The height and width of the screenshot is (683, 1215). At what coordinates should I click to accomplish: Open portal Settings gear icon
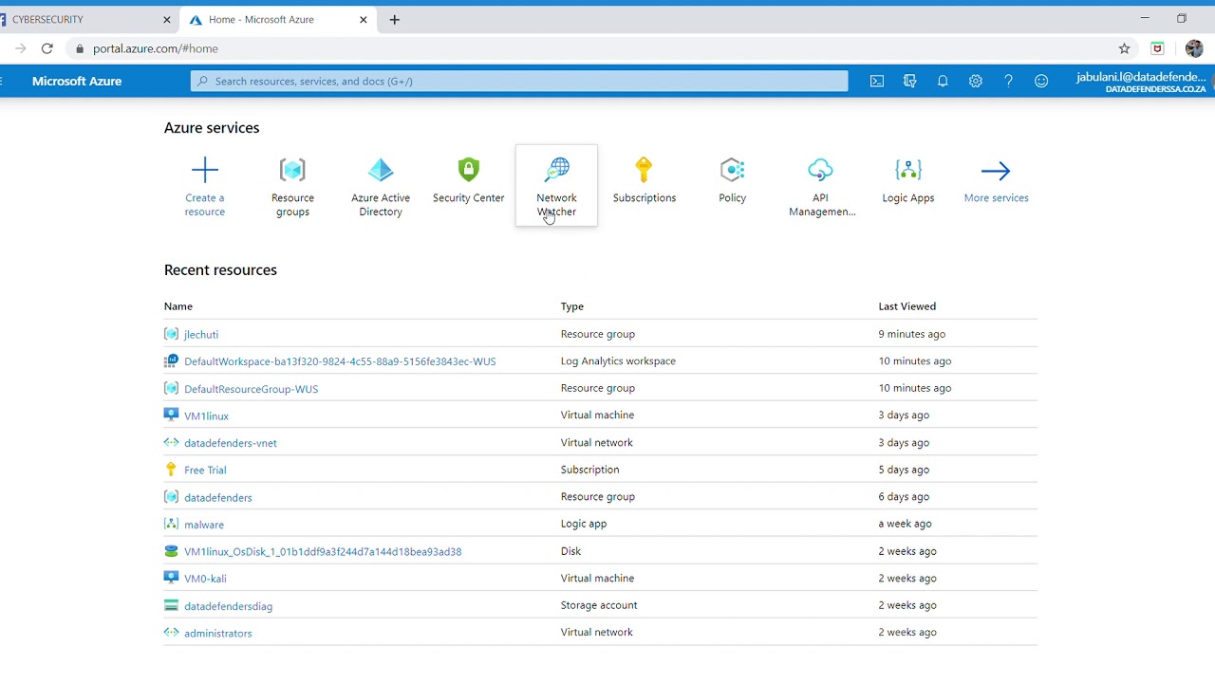[x=976, y=82]
